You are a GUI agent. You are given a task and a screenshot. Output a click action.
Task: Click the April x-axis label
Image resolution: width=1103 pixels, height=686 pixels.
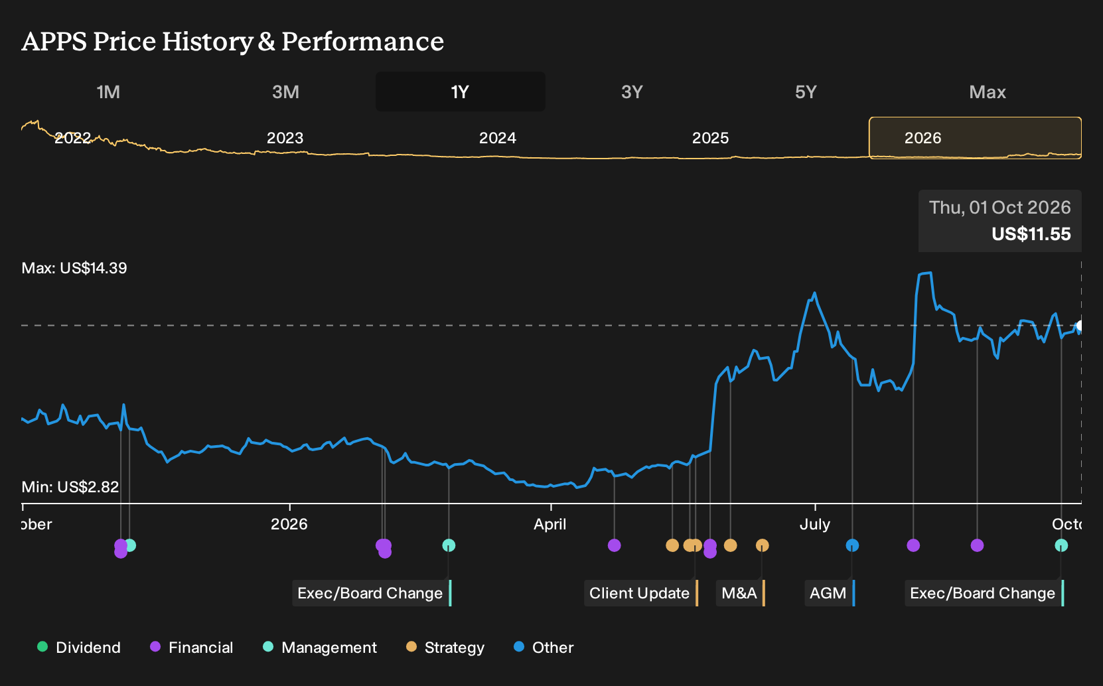tap(550, 524)
